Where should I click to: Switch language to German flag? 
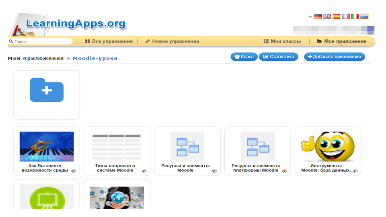coord(318,16)
